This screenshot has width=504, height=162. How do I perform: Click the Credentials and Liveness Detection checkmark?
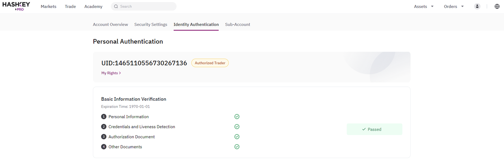pos(237,127)
